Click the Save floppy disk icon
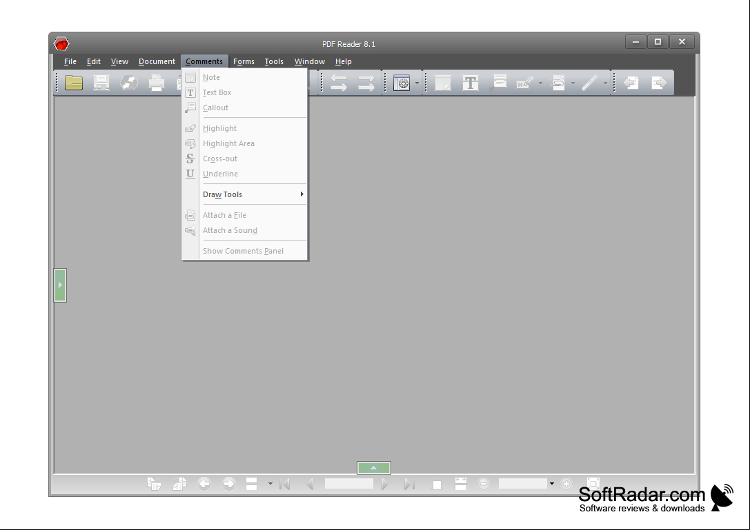750x530 pixels. click(101, 83)
